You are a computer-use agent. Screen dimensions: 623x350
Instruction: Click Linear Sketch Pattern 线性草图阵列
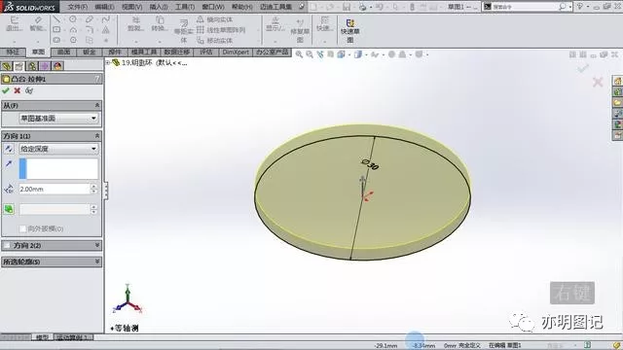(x=221, y=30)
